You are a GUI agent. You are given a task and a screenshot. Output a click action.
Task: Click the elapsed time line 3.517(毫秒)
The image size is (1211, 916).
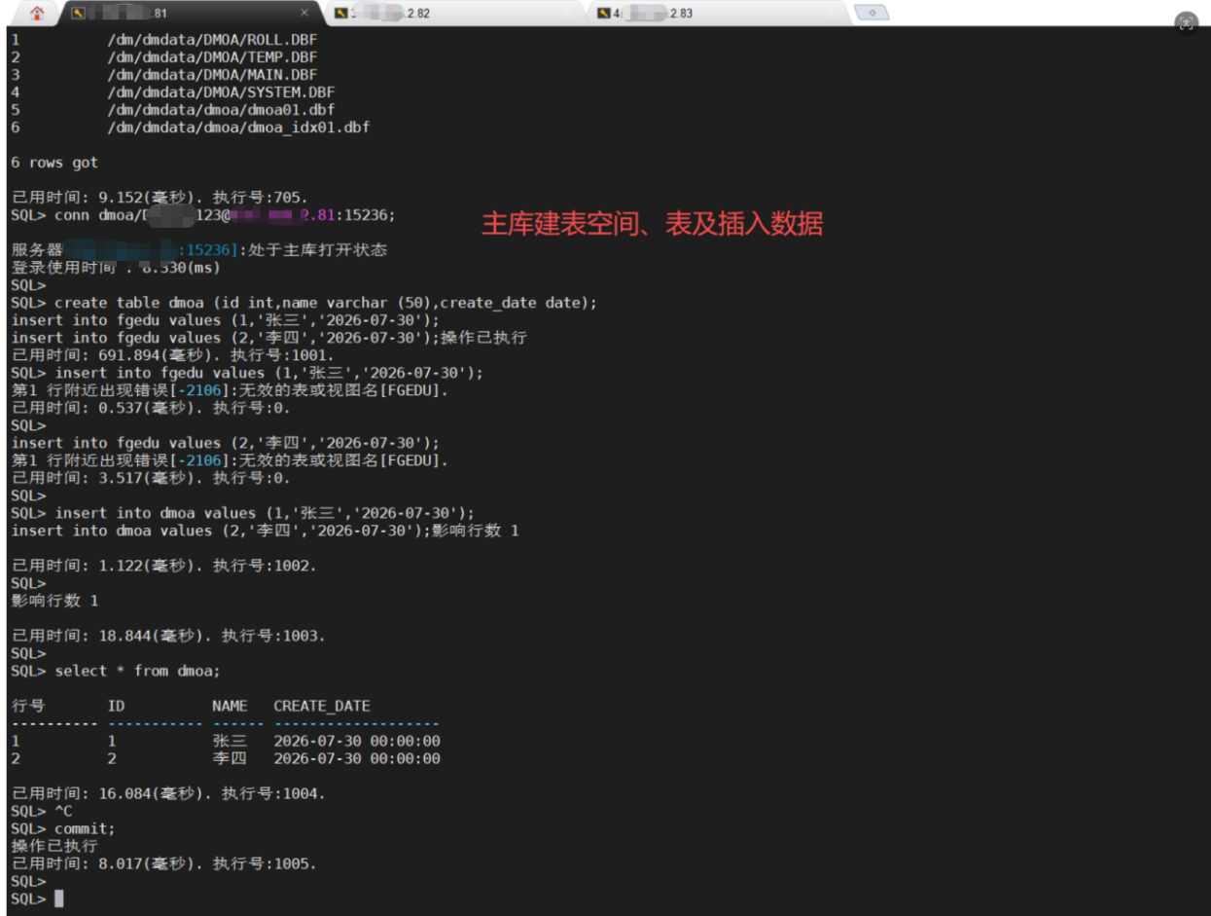tap(151, 478)
